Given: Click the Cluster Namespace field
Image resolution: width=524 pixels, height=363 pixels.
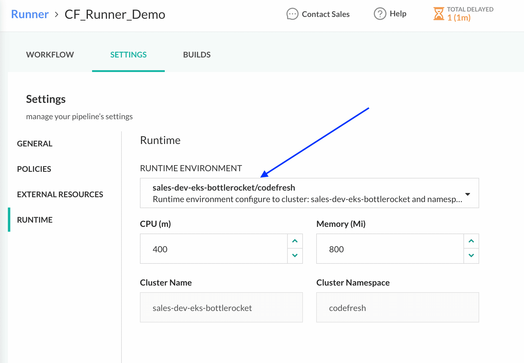Looking at the screenshot, I should pos(398,307).
